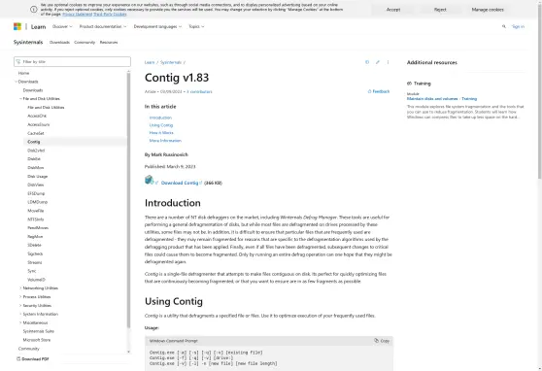
Task: Open Maintain disks and volumes training link
Action: (442, 99)
